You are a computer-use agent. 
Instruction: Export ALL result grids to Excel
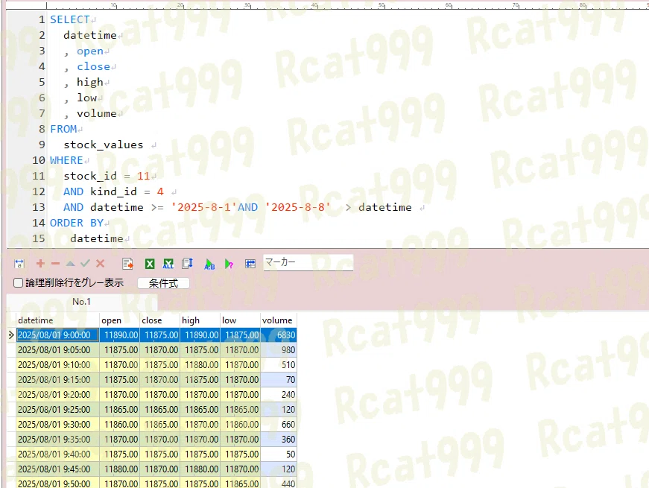(x=168, y=264)
